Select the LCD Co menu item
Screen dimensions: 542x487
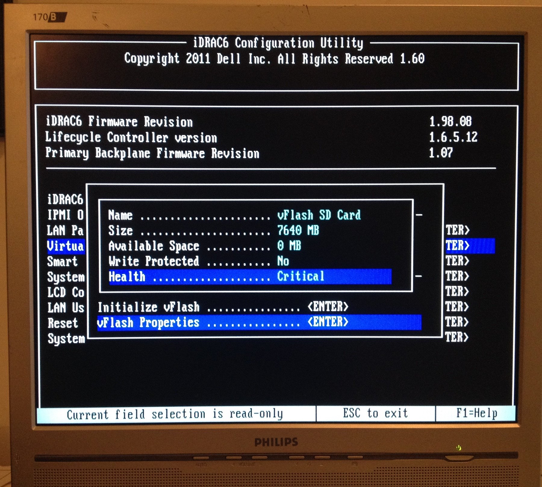[x=66, y=292]
